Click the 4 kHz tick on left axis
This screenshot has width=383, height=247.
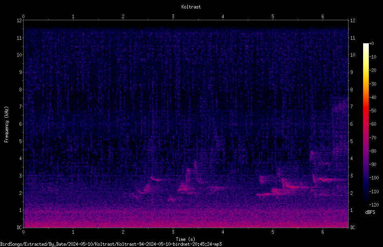pos(21,158)
